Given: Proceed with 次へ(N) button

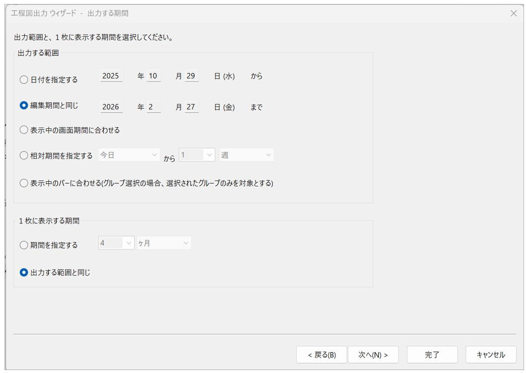Looking at the screenshot, I should [373, 355].
